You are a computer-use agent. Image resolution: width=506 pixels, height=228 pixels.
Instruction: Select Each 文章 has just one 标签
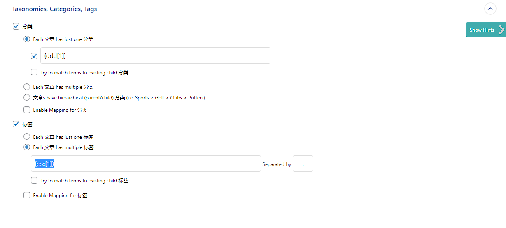click(27, 137)
